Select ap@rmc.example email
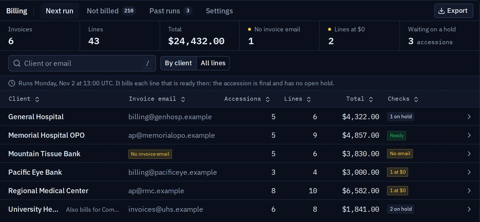 pyautogui.click(x=156, y=191)
